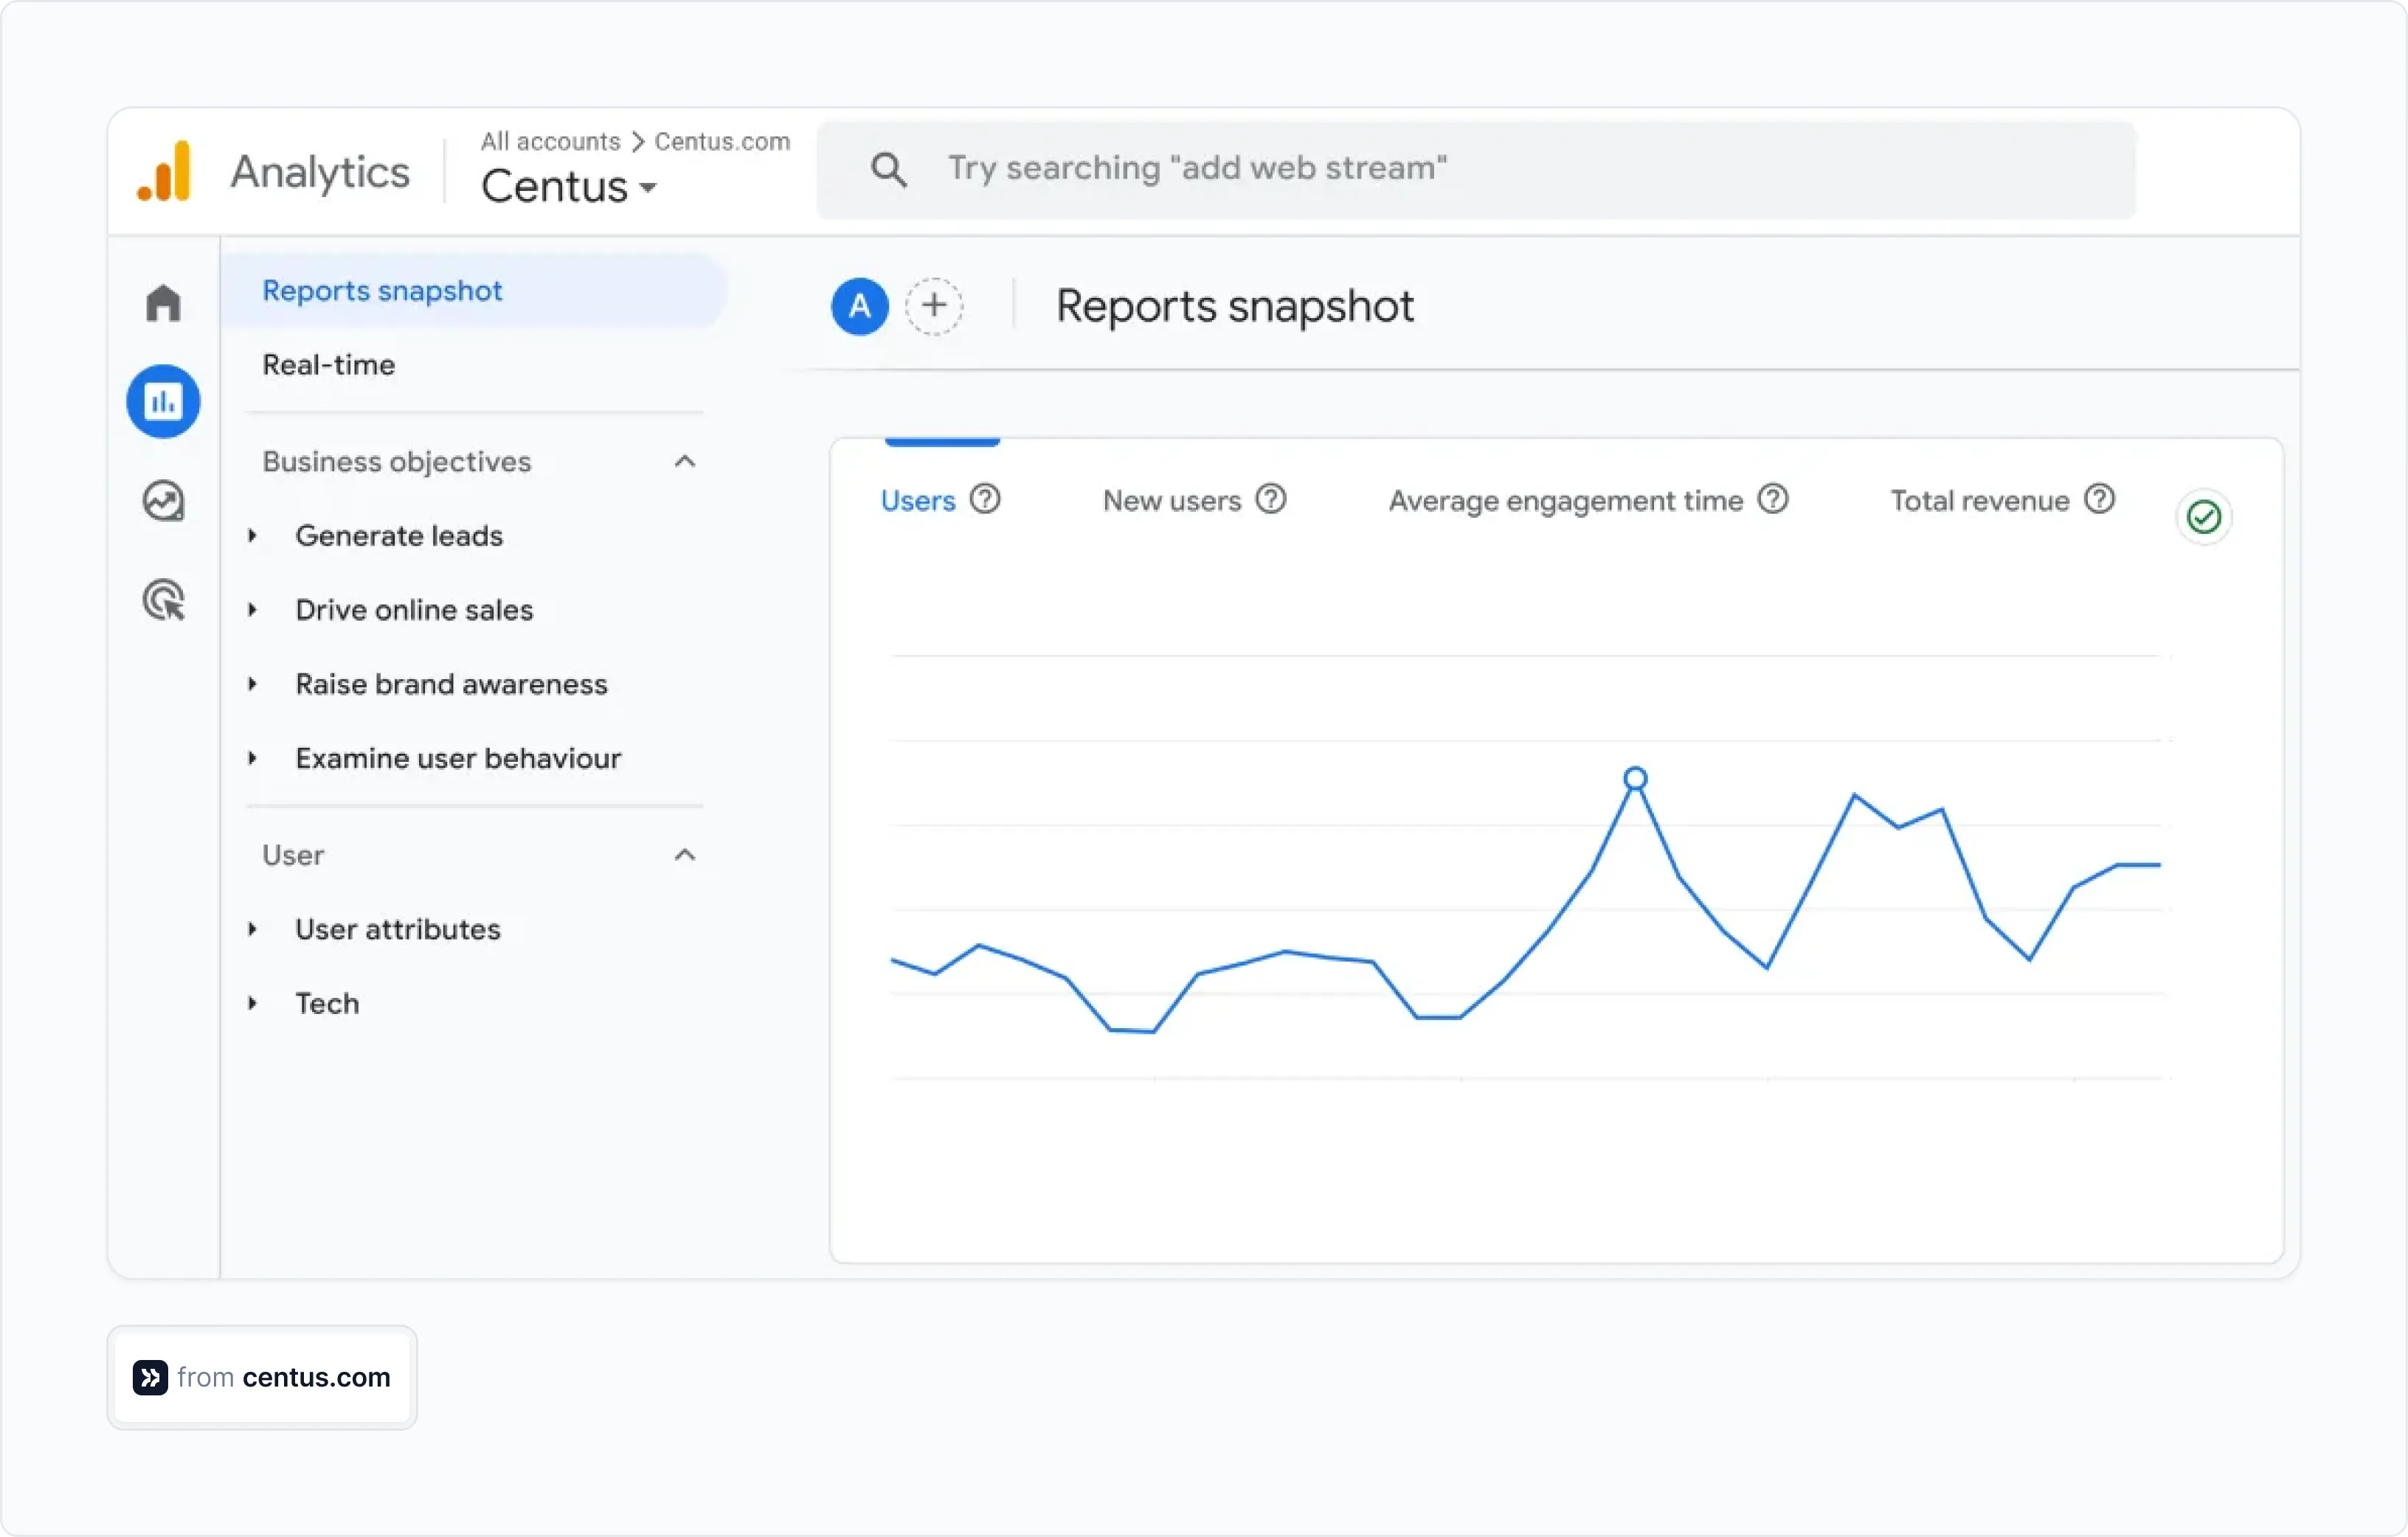Toggle the green checkmark on the metrics card

pos(2204,516)
